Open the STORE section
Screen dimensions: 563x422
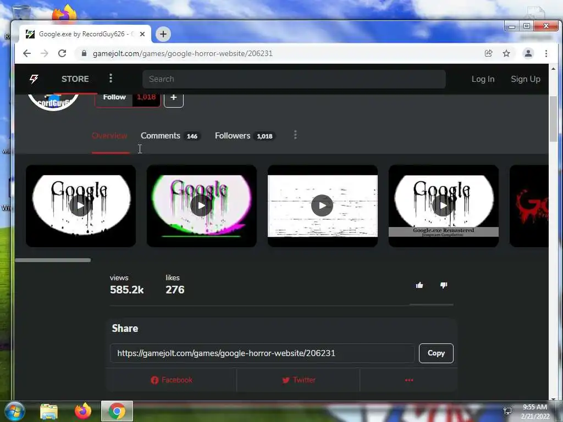coord(75,79)
